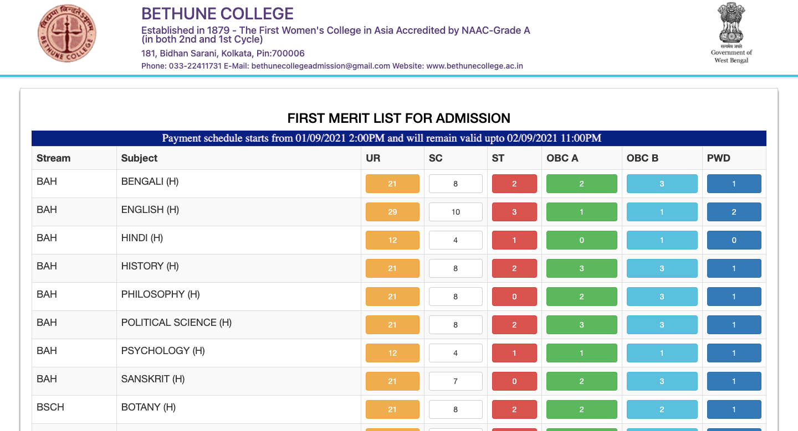Click the blue PWD badge for HINDI (H)
The image size is (798, 431).
pyautogui.click(x=734, y=240)
